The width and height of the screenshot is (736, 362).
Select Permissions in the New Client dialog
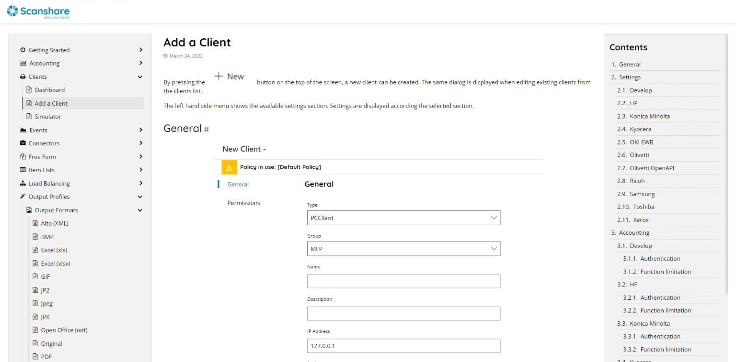point(244,203)
